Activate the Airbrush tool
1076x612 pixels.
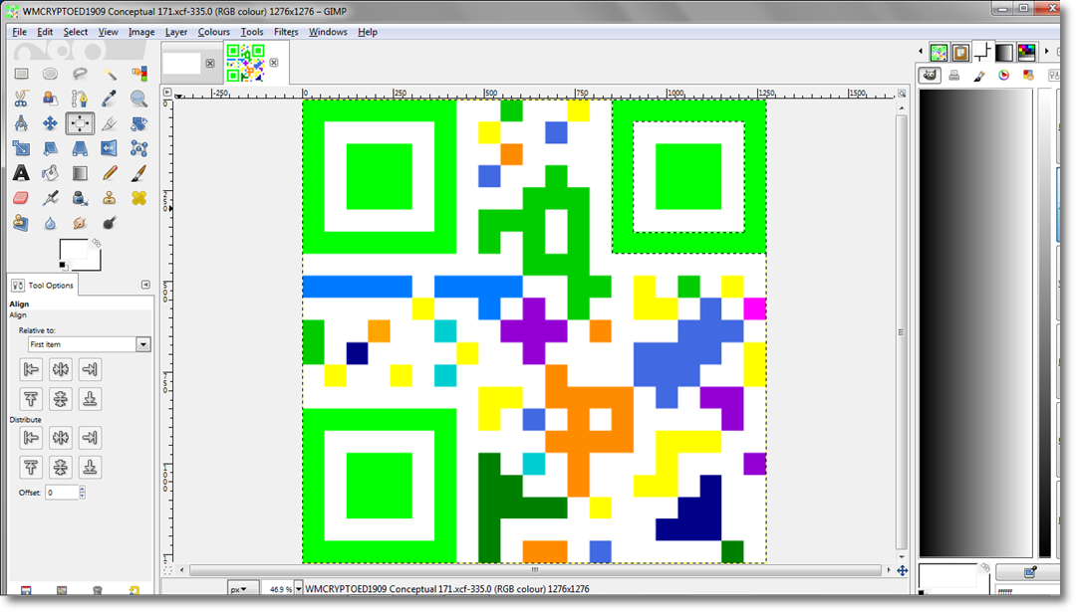click(x=50, y=198)
